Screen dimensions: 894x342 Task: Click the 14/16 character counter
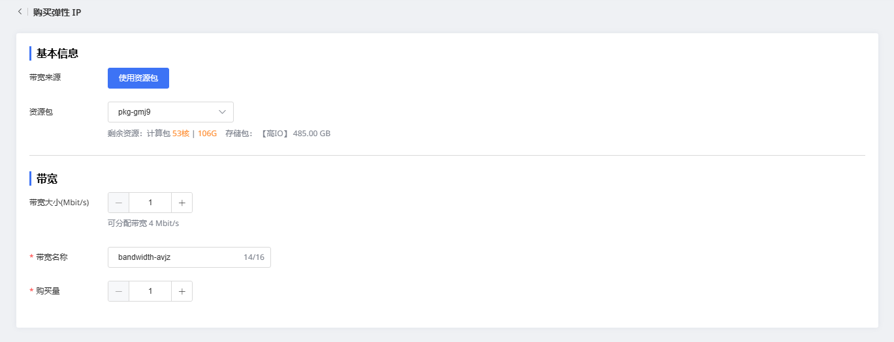point(254,257)
